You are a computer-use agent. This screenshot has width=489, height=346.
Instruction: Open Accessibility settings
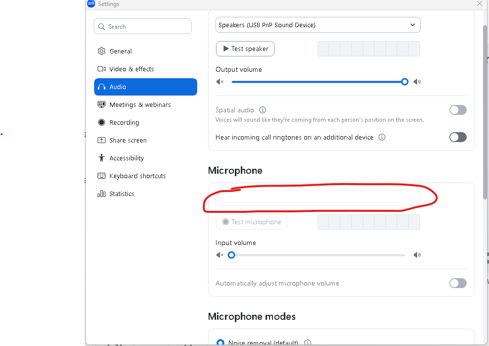[146, 158]
